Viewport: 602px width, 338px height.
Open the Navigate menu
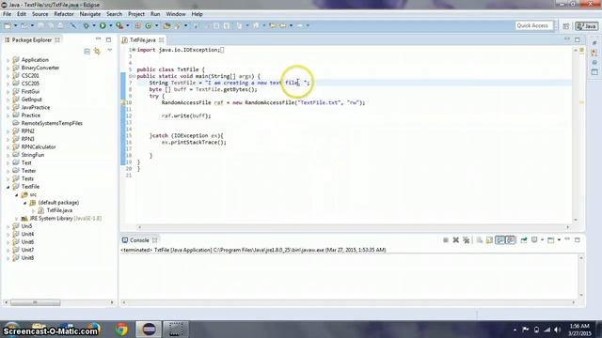point(90,14)
